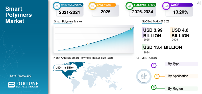The width and height of the screenshot is (202, 94).
Task: Select the By Application segmentation label
Action: 178,76
